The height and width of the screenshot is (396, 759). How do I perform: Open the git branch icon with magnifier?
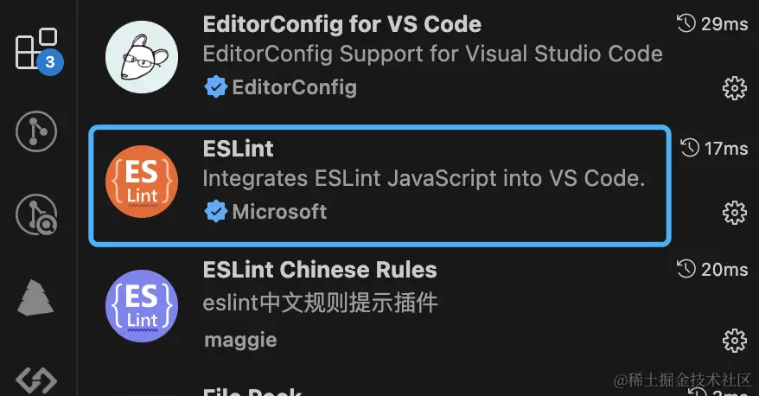36,214
